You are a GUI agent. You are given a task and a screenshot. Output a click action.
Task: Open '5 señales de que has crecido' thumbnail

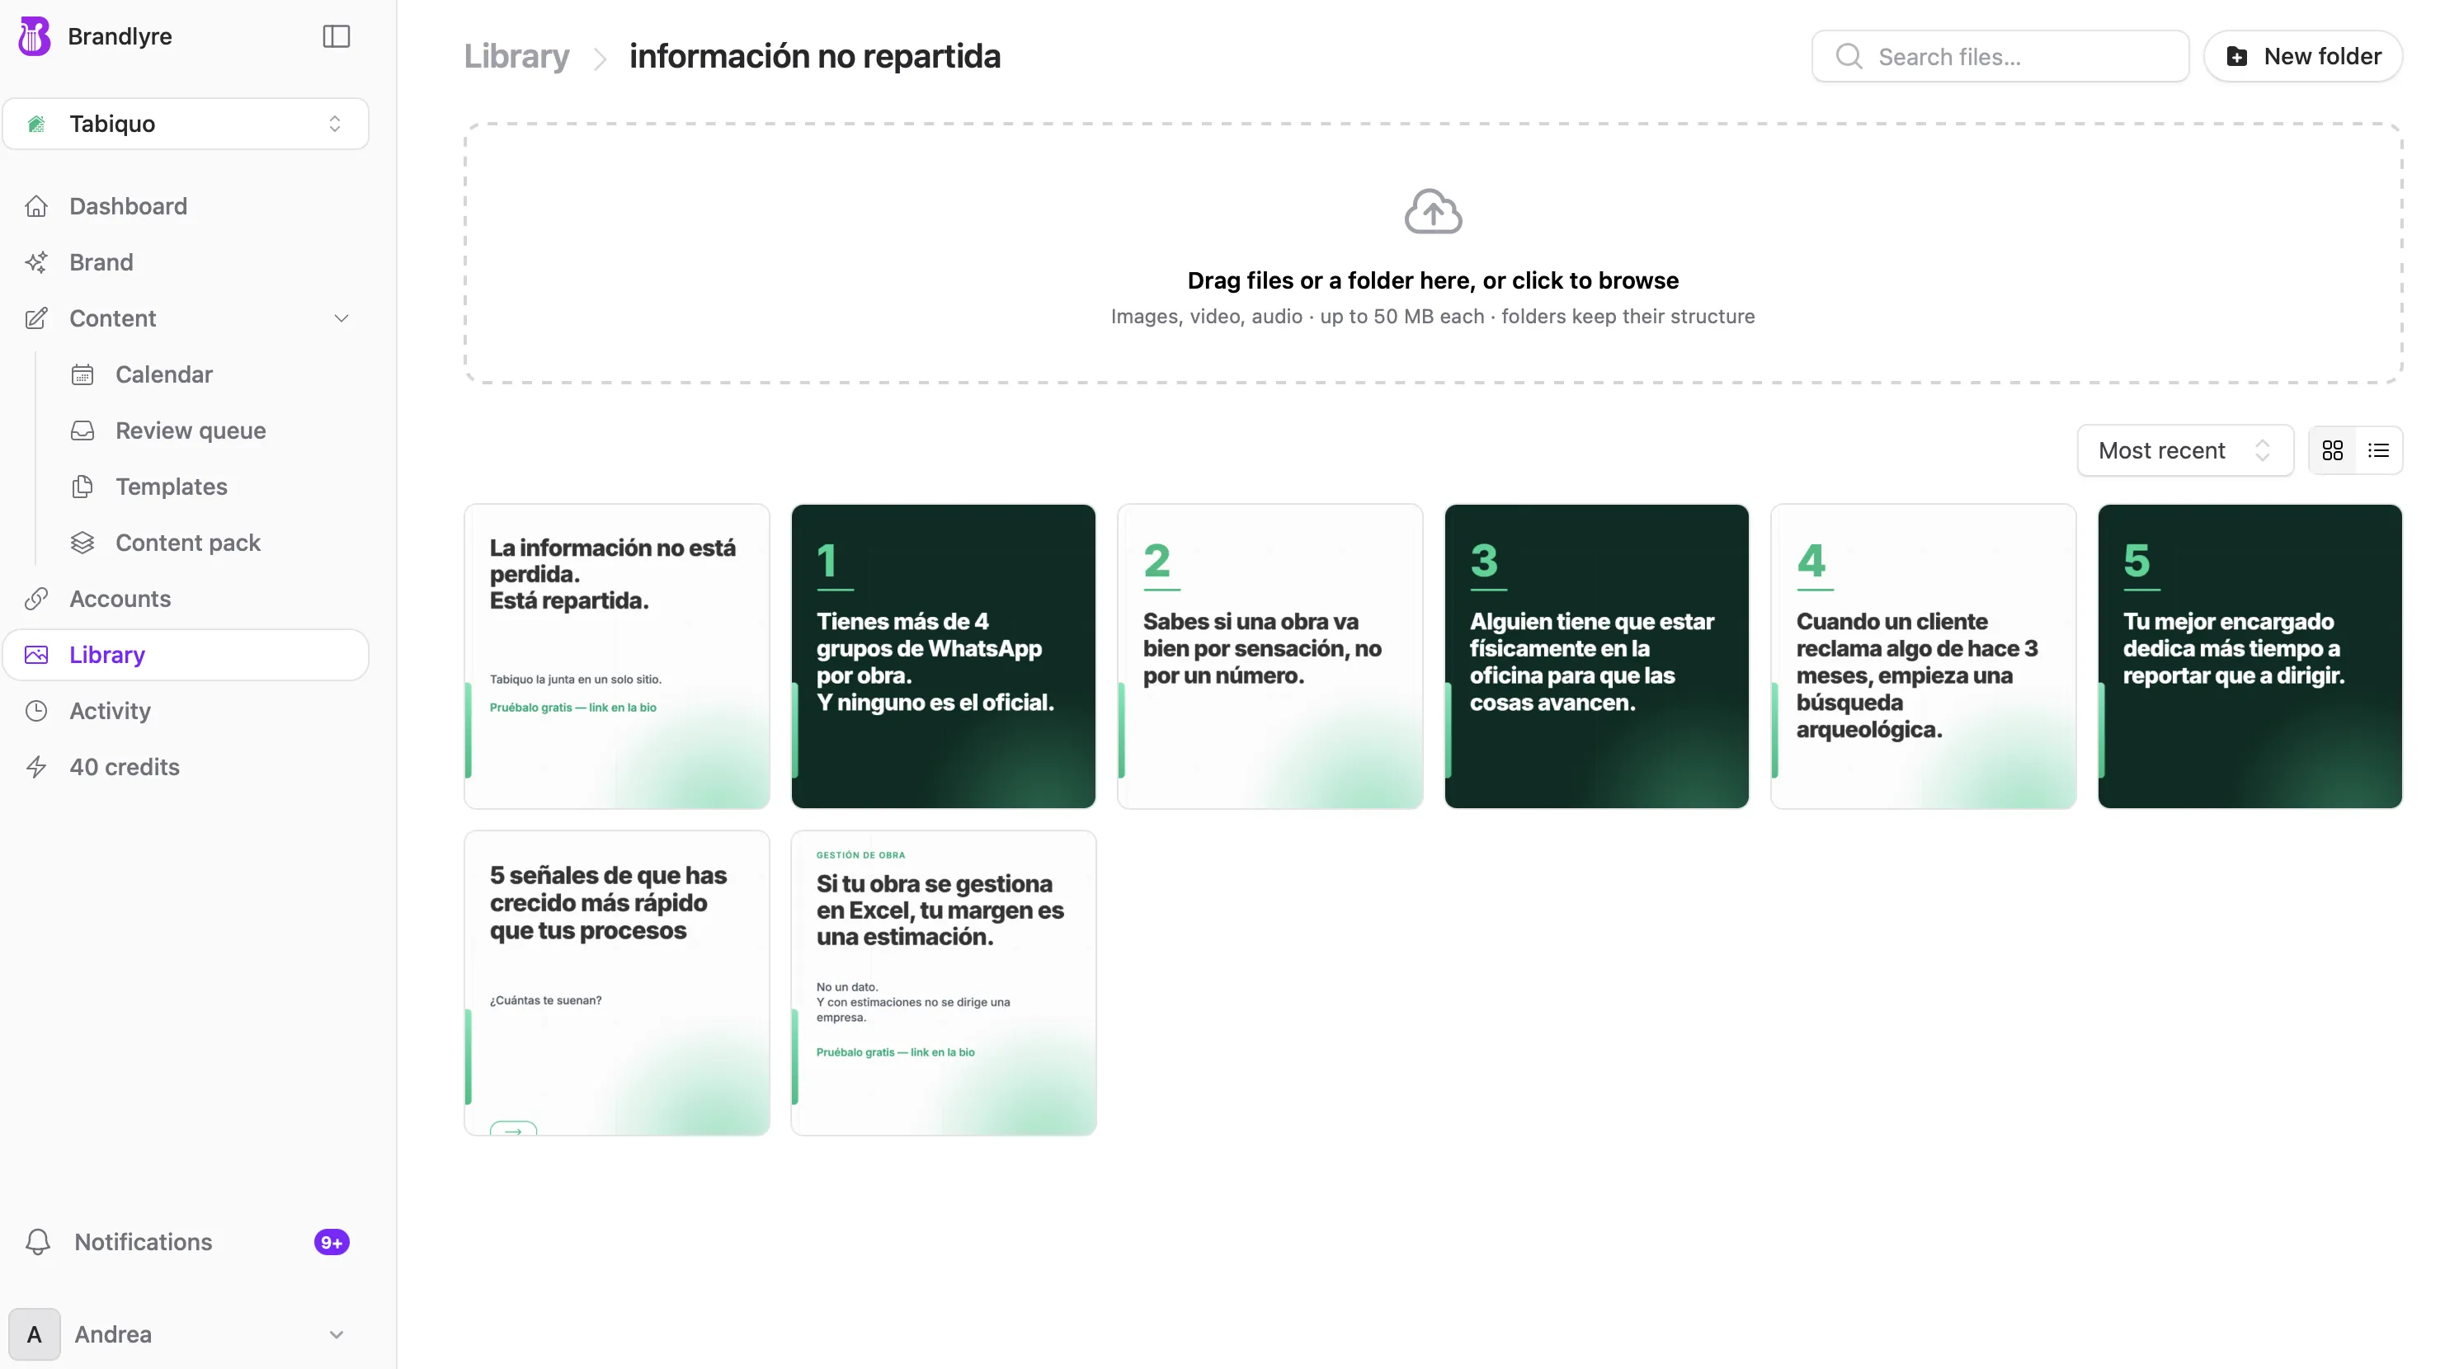pos(617,982)
